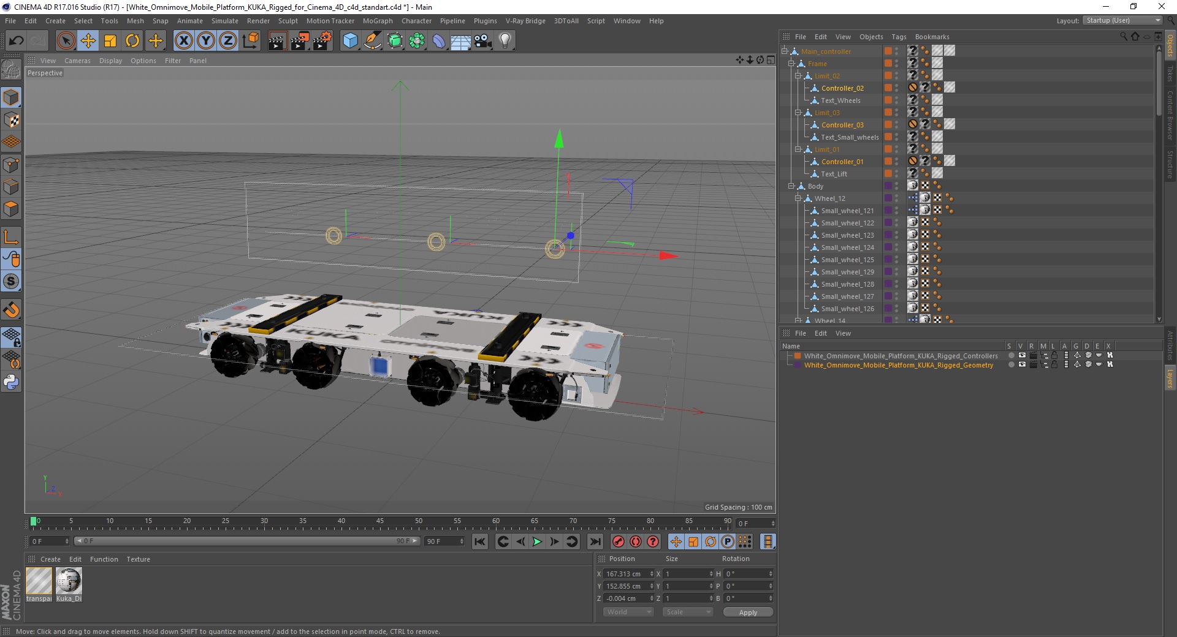Click the Record Active Objects button

619,541
